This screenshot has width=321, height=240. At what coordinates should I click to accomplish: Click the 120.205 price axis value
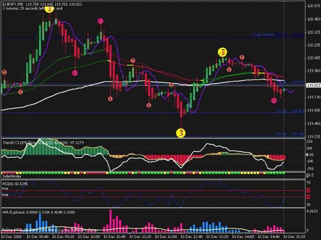(x=314, y=45)
